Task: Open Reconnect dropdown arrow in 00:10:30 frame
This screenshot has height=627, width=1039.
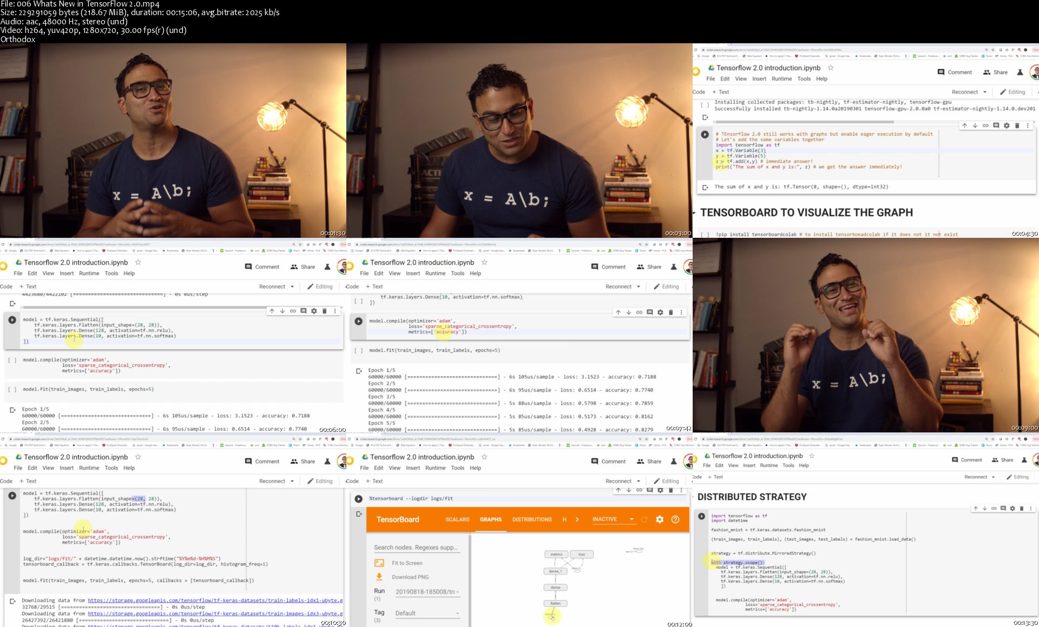Action: coord(292,481)
